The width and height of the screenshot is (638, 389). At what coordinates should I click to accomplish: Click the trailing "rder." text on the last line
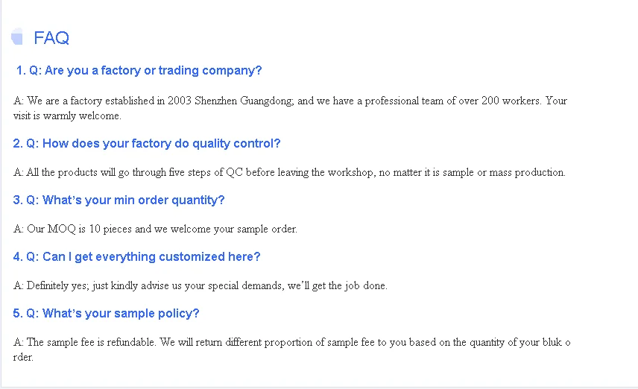coord(23,357)
